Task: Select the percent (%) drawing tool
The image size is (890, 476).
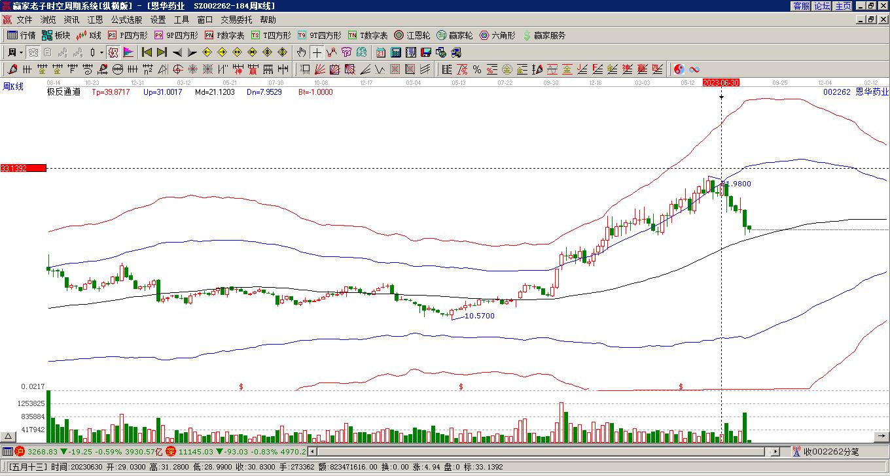Action: click(477, 69)
